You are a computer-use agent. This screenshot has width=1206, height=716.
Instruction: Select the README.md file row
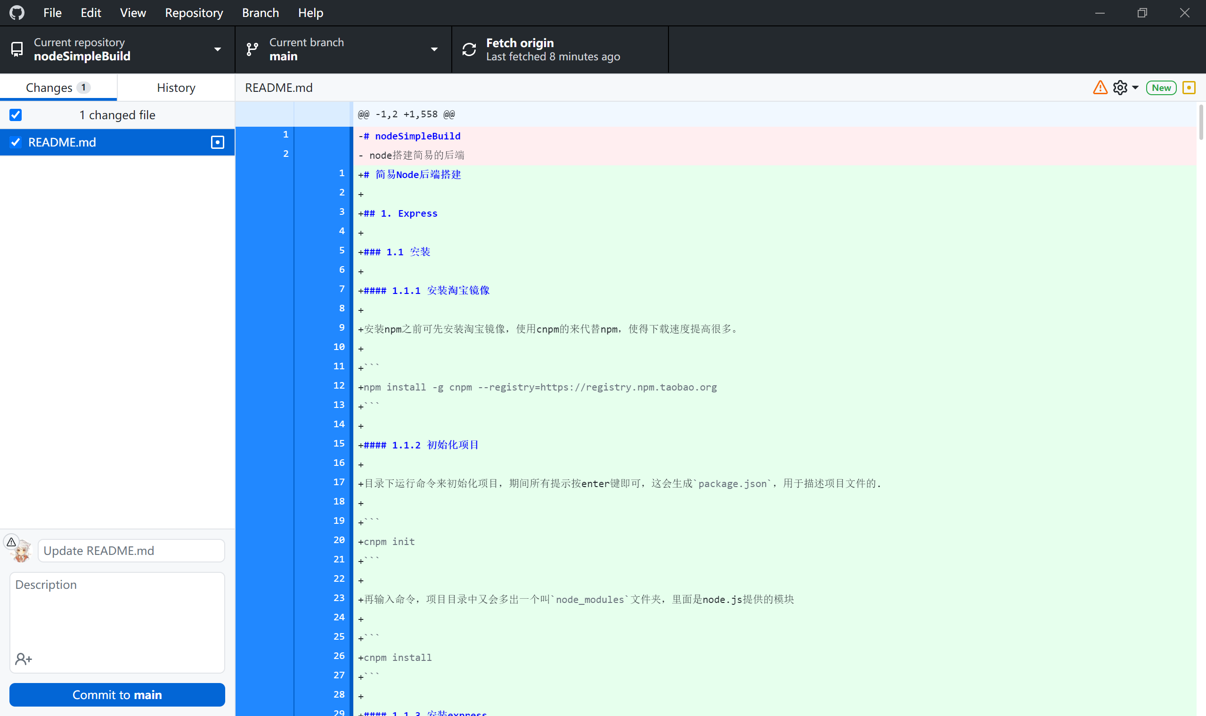117,142
